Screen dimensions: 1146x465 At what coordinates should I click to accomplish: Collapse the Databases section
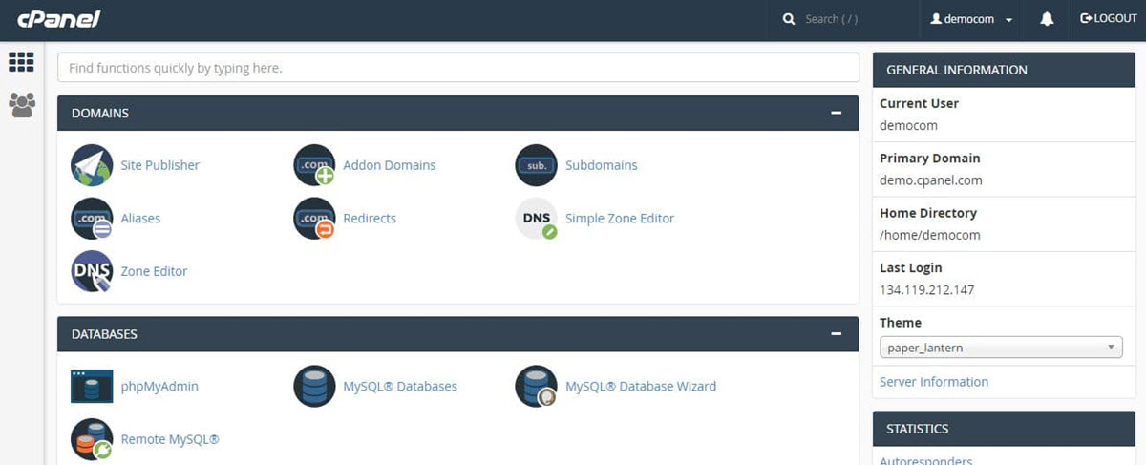837,334
